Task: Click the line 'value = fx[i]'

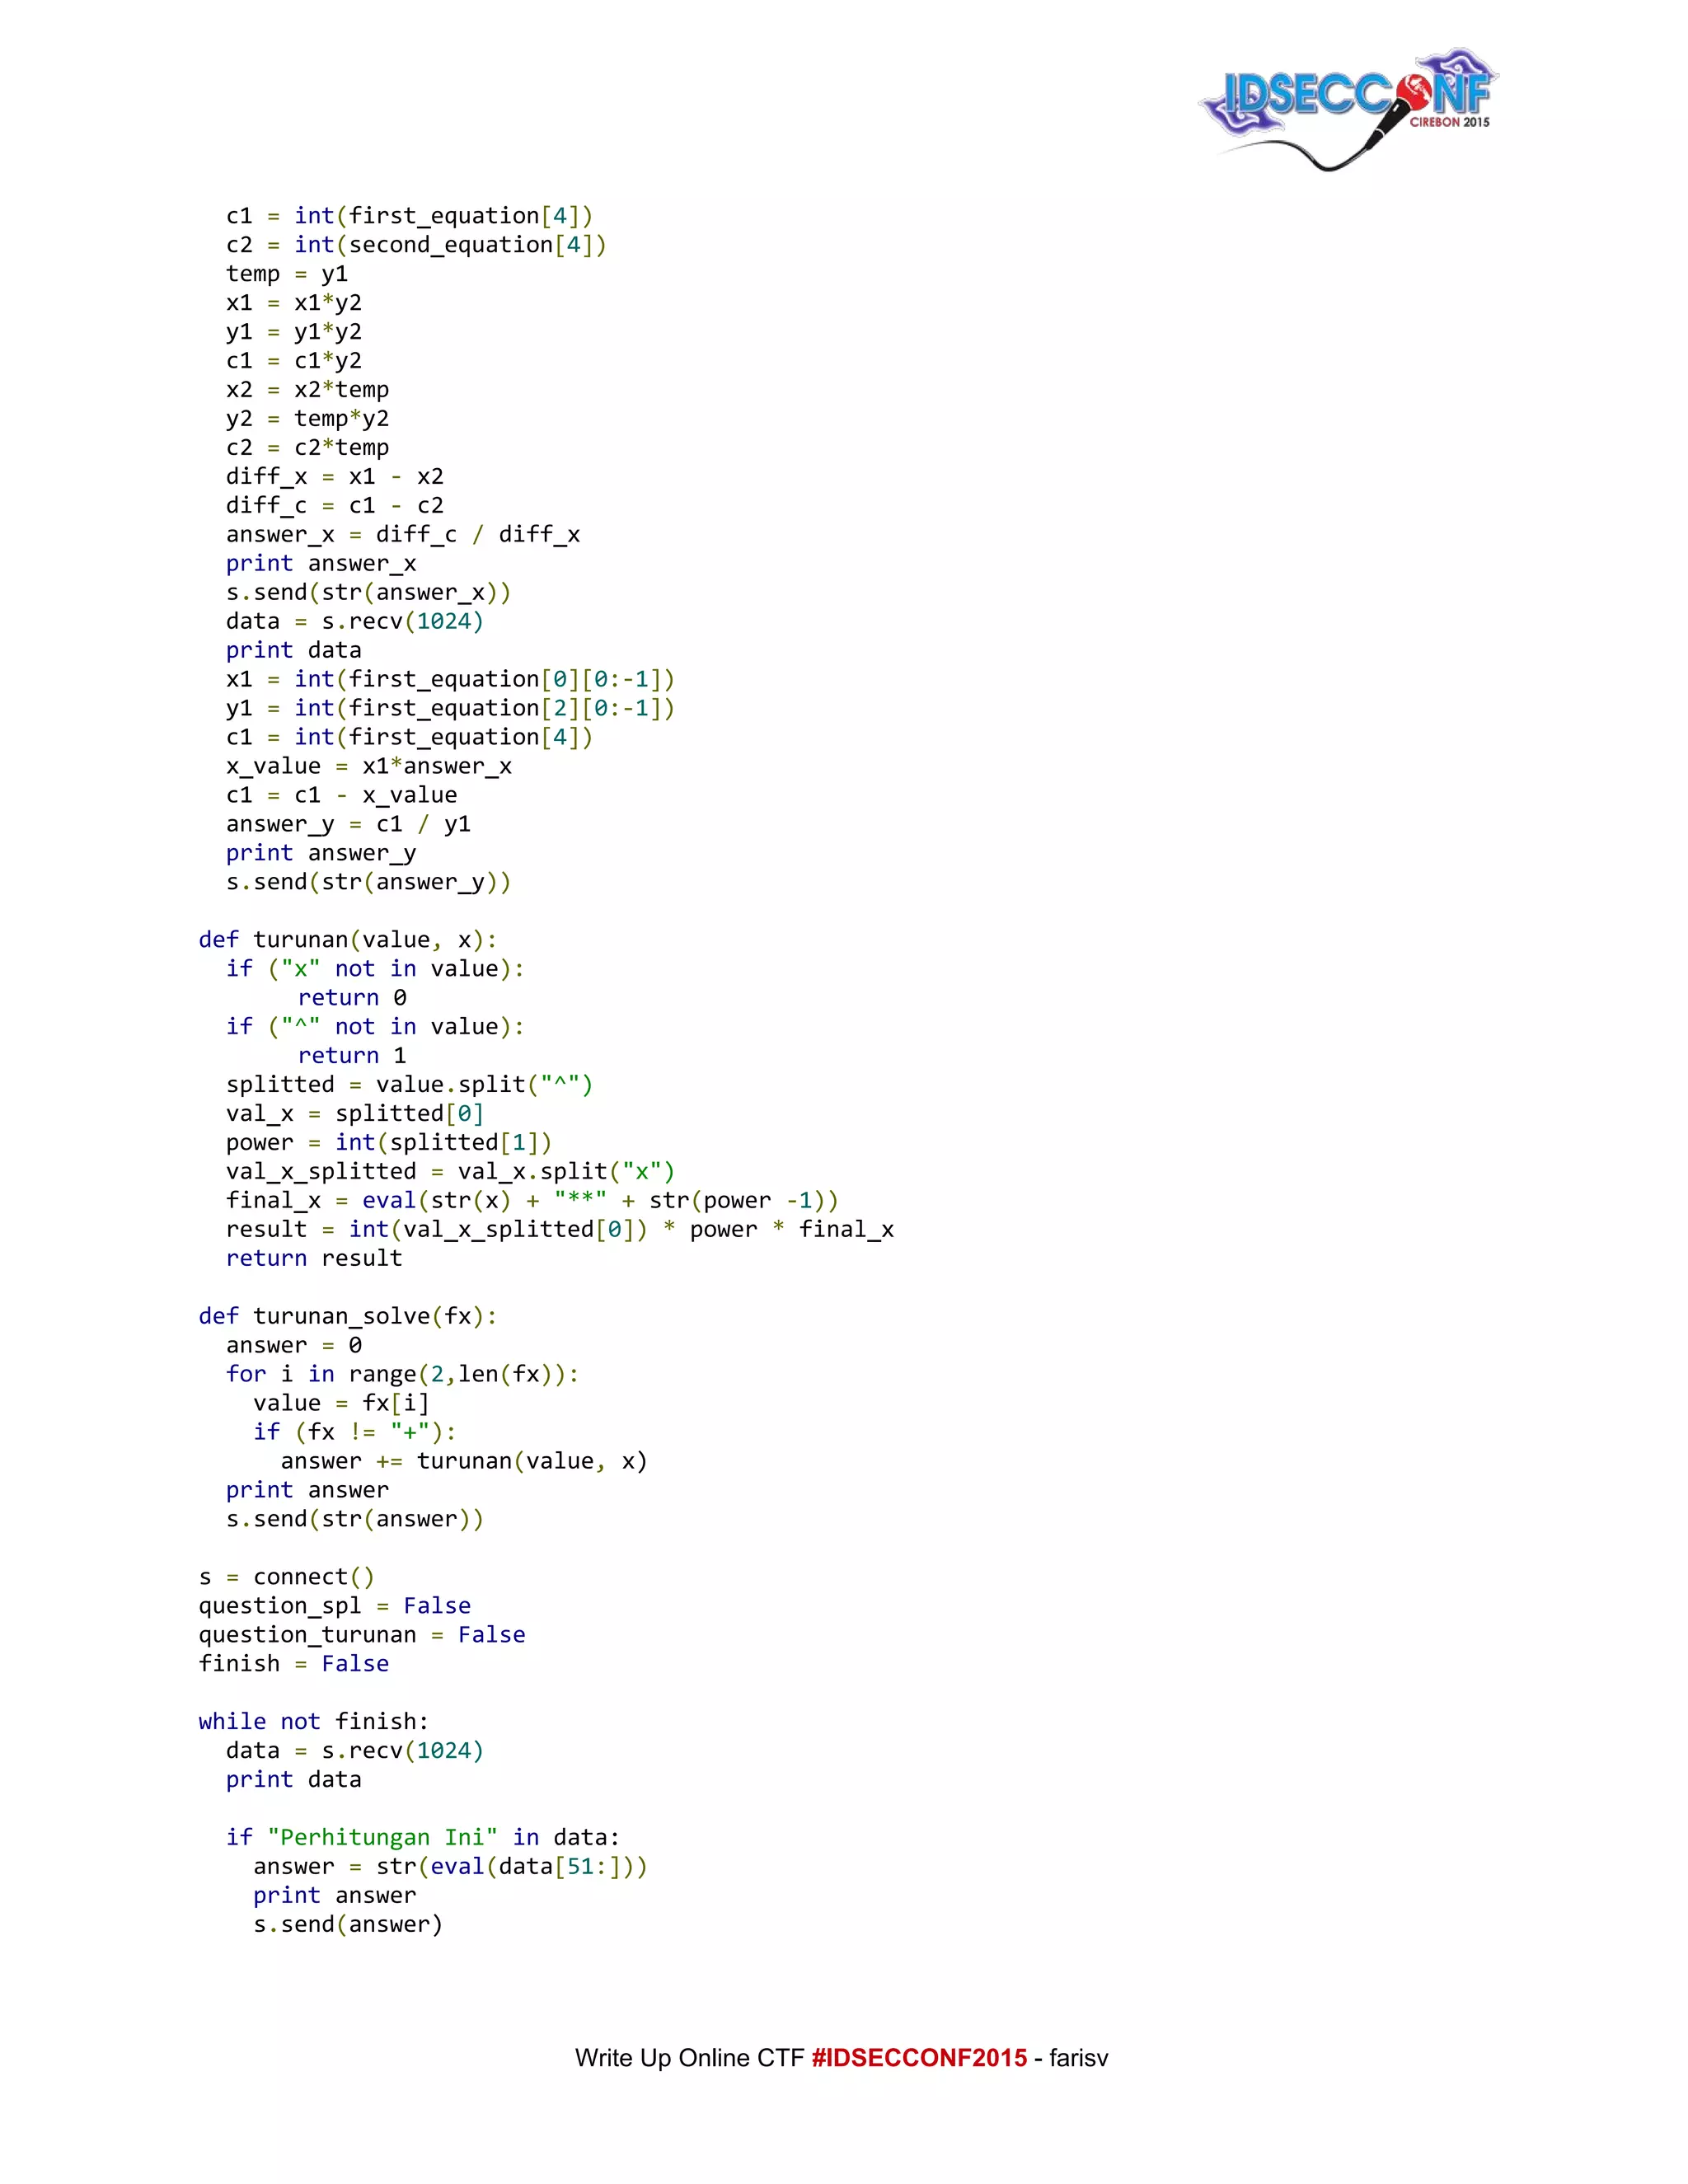Action: point(342,1404)
